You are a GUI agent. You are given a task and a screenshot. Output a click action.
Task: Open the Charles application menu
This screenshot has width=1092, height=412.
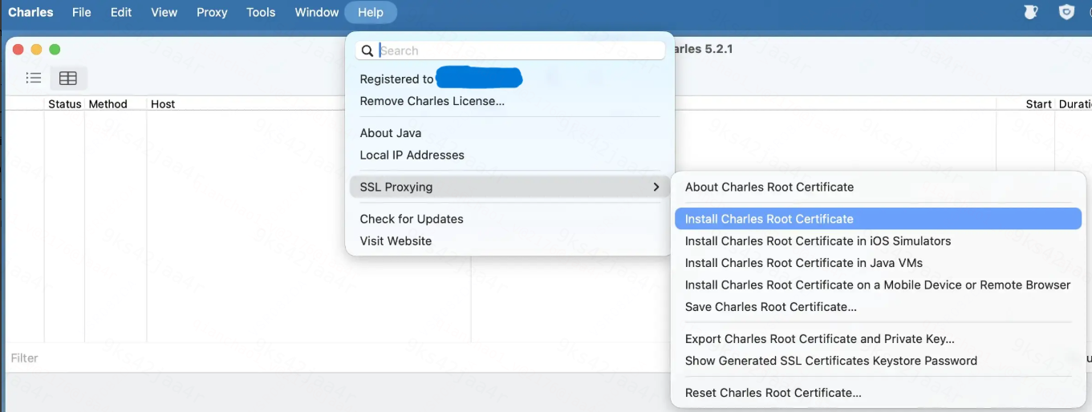pyautogui.click(x=30, y=12)
